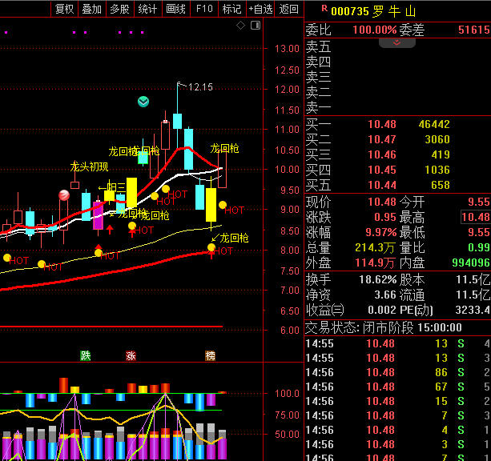Click 返回 to go back
Image resolution: width=491 pixels, height=461 pixels.
(288, 9)
